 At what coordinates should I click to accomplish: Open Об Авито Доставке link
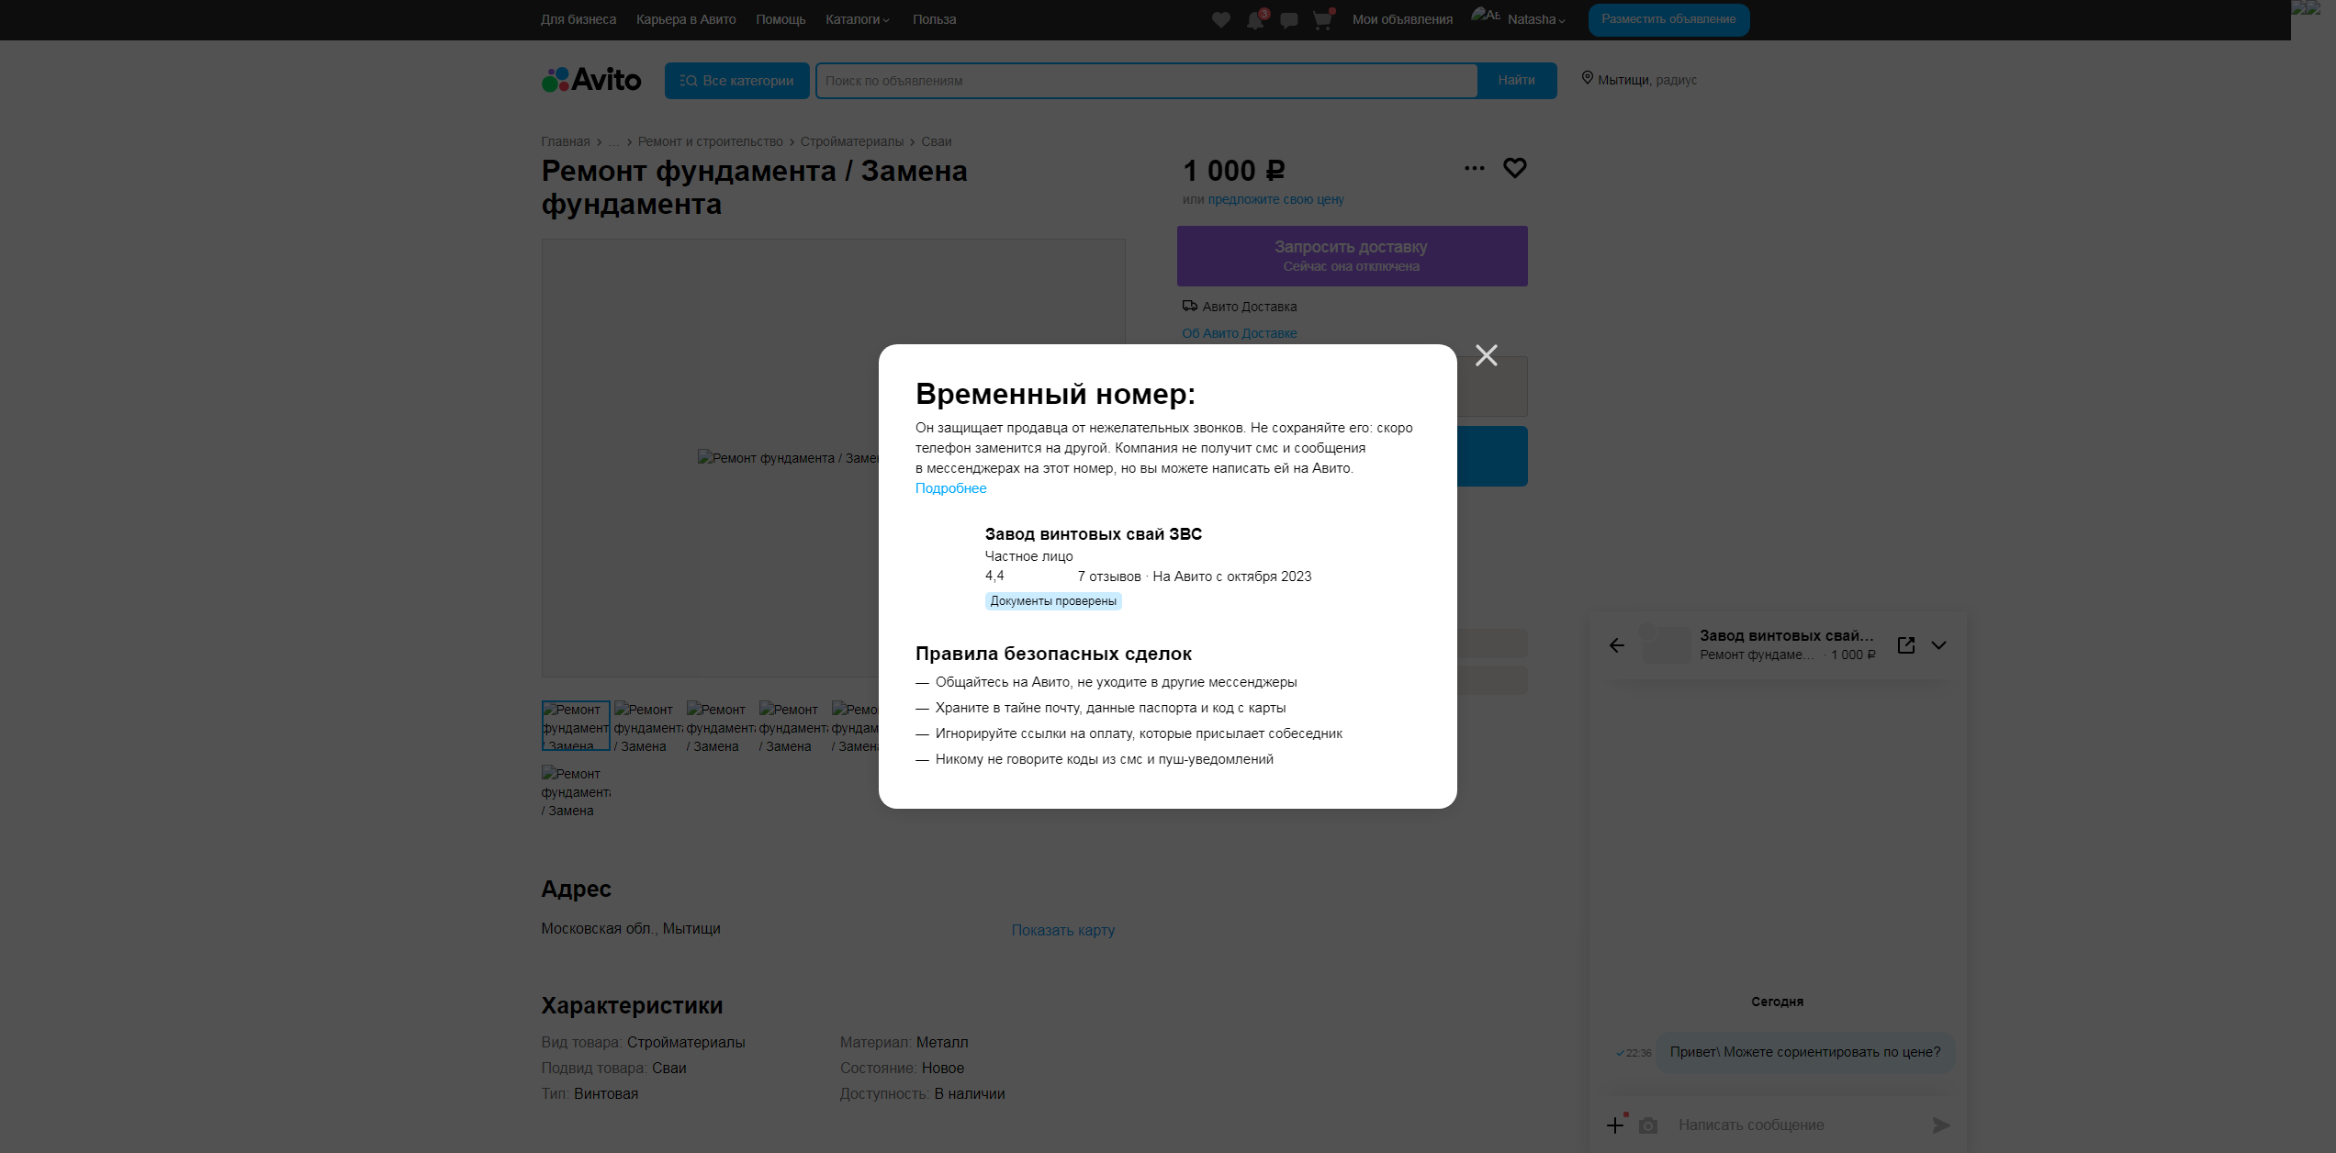coord(1240,333)
